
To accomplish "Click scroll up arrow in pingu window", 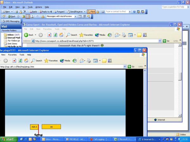I will [x=145, y=71].
